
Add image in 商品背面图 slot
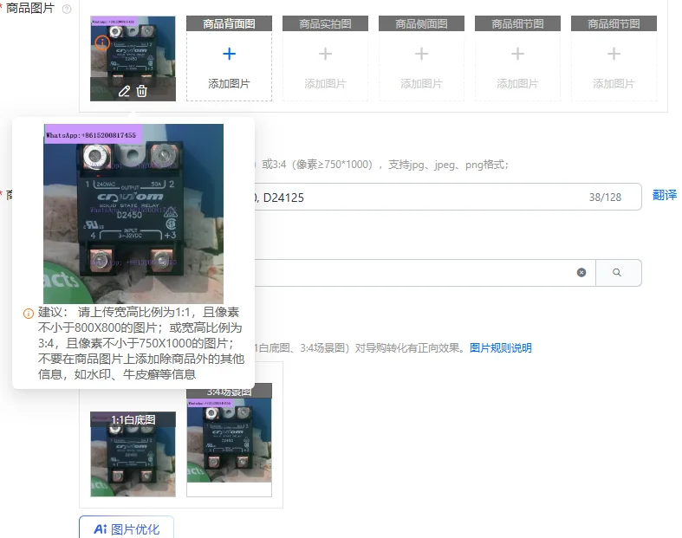(230, 58)
